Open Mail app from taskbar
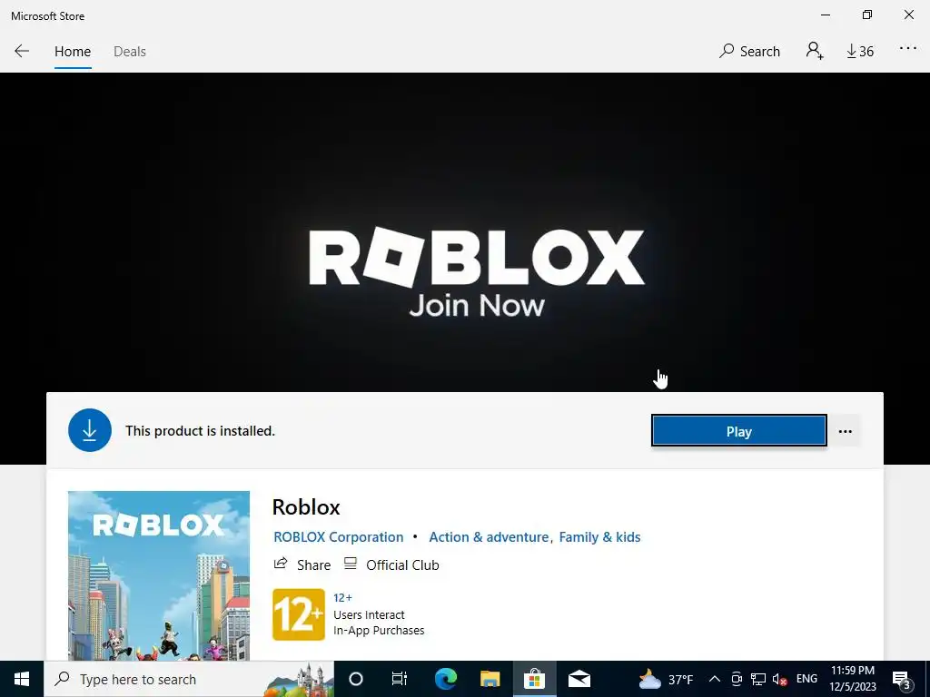The image size is (930, 697). (579, 679)
